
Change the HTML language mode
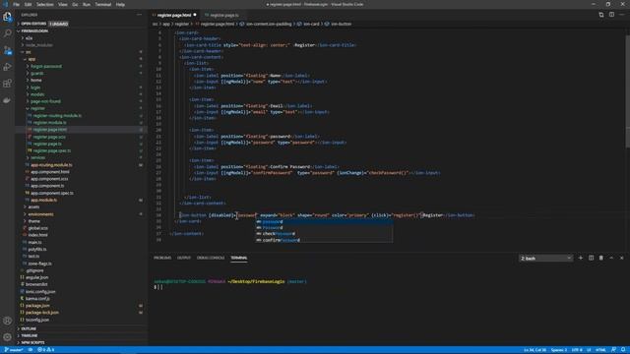(600, 350)
